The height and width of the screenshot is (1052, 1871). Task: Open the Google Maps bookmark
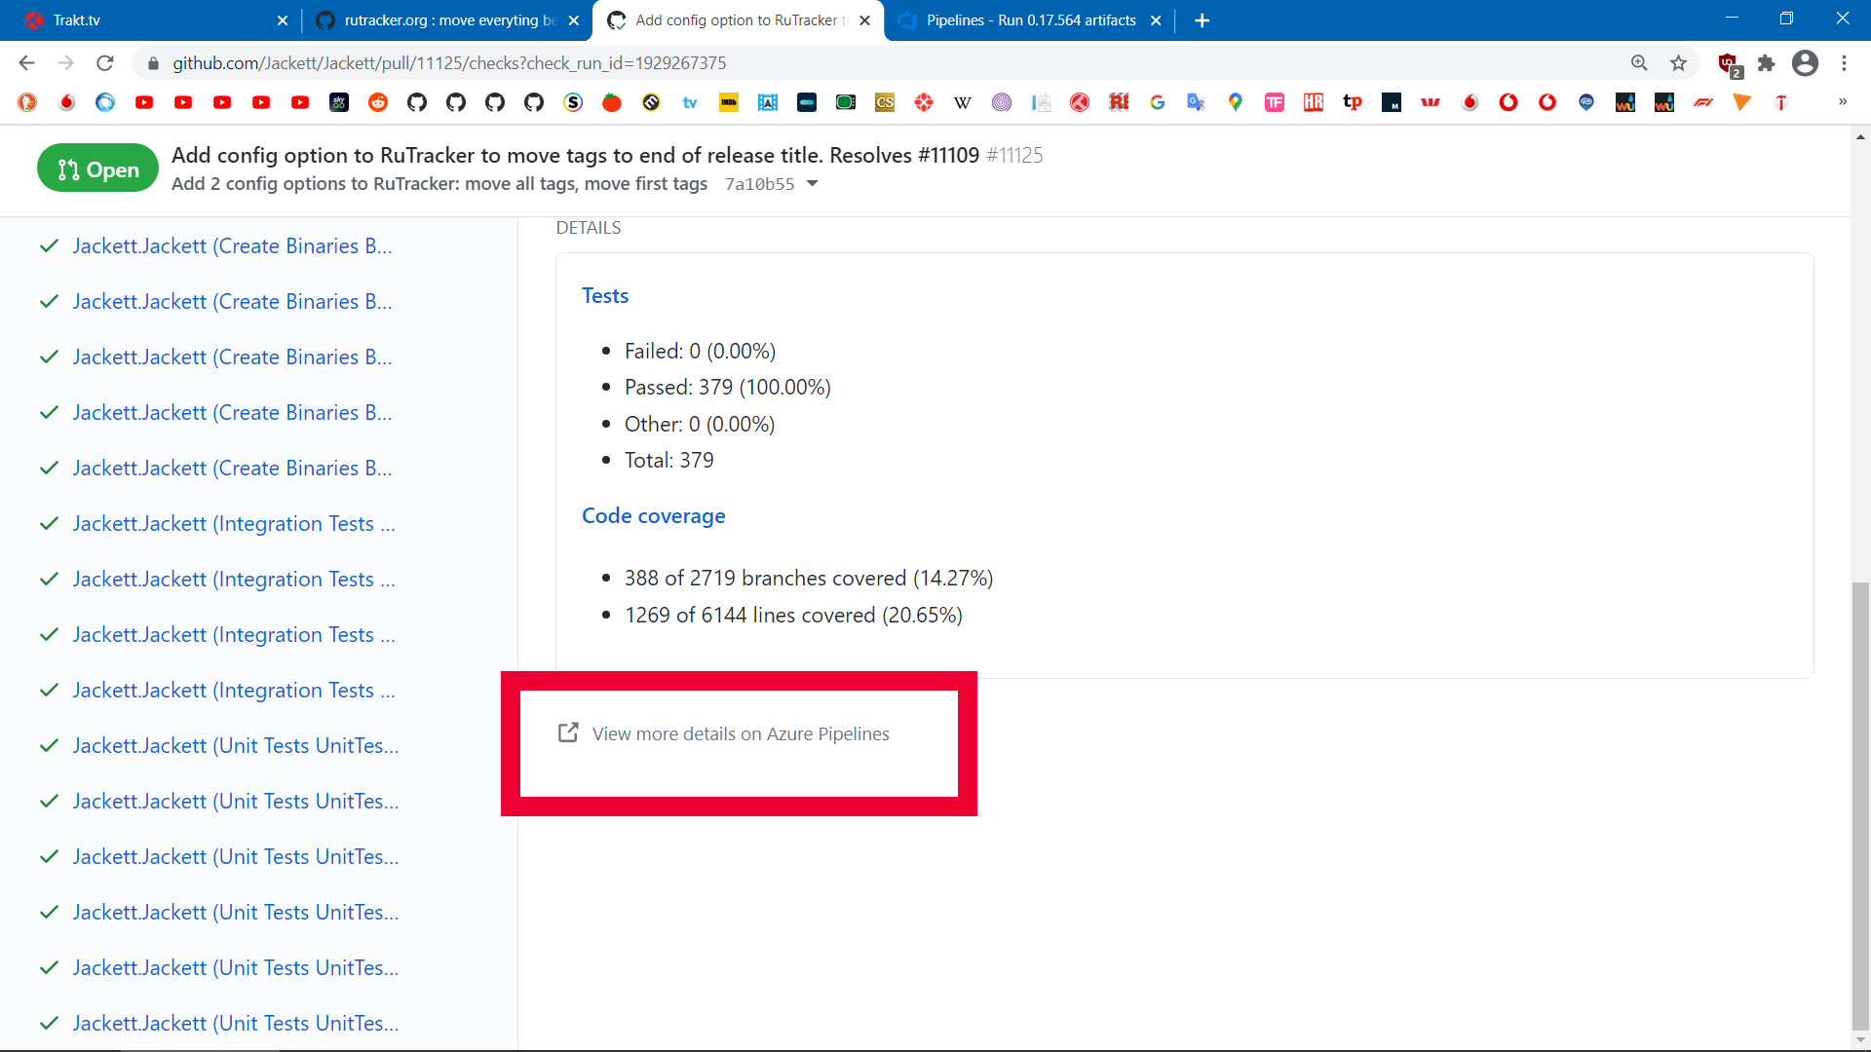(1236, 102)
